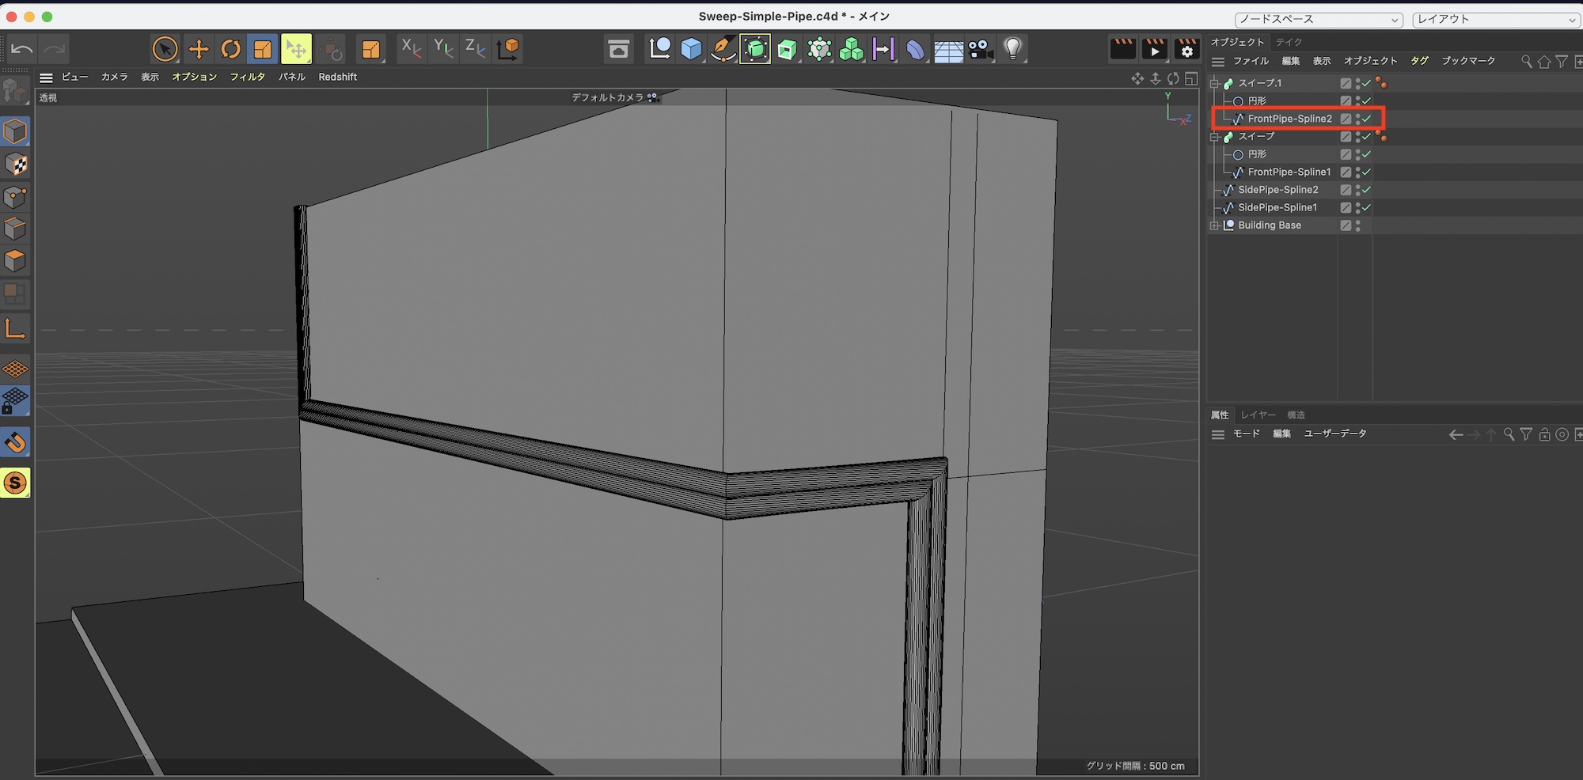Viewport: 1583px width, 780px height.
Task: Open Render Settings clapperboard gear icon
Action: pos(1186,49)
